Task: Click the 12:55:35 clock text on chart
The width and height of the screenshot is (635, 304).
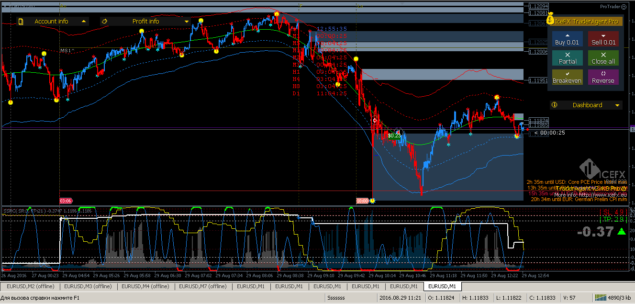Action: tap(332, 29)
